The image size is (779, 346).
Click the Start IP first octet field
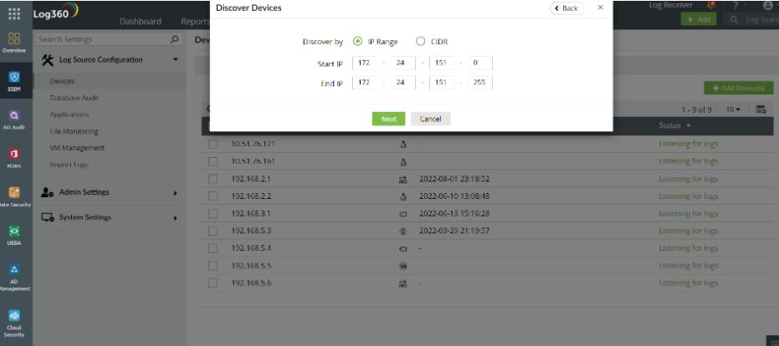[364, 64]
